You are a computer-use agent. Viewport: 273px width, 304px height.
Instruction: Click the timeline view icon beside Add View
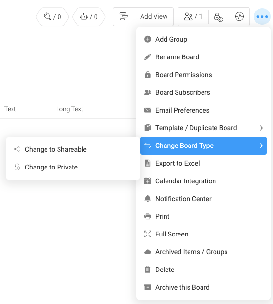click(124, 16)
